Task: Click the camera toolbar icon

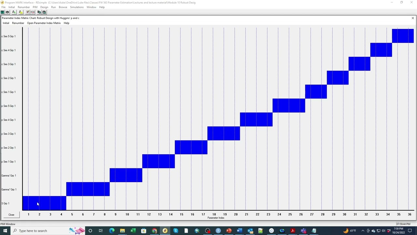Action: click(x=7, y=12)
